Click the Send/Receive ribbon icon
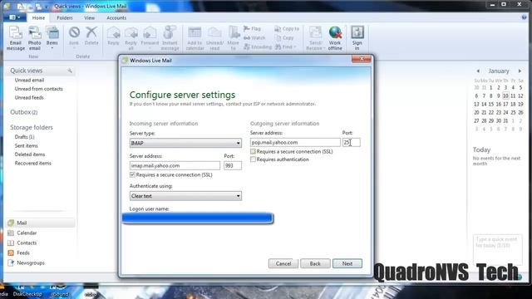 click(x=315, y=39)
